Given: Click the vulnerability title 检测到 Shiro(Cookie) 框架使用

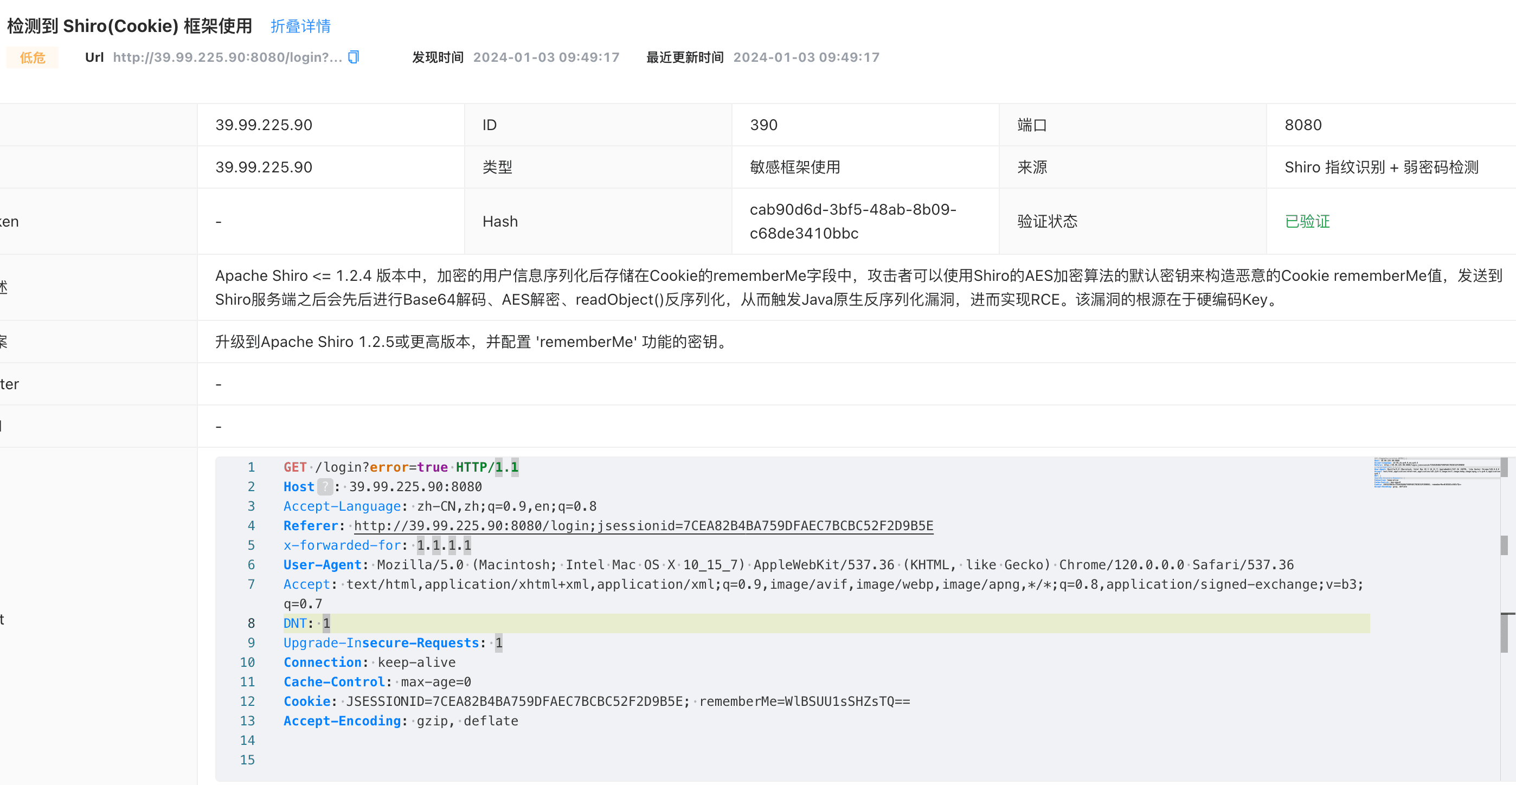Looking at the screenshot, I should click(x=130, y=26).
